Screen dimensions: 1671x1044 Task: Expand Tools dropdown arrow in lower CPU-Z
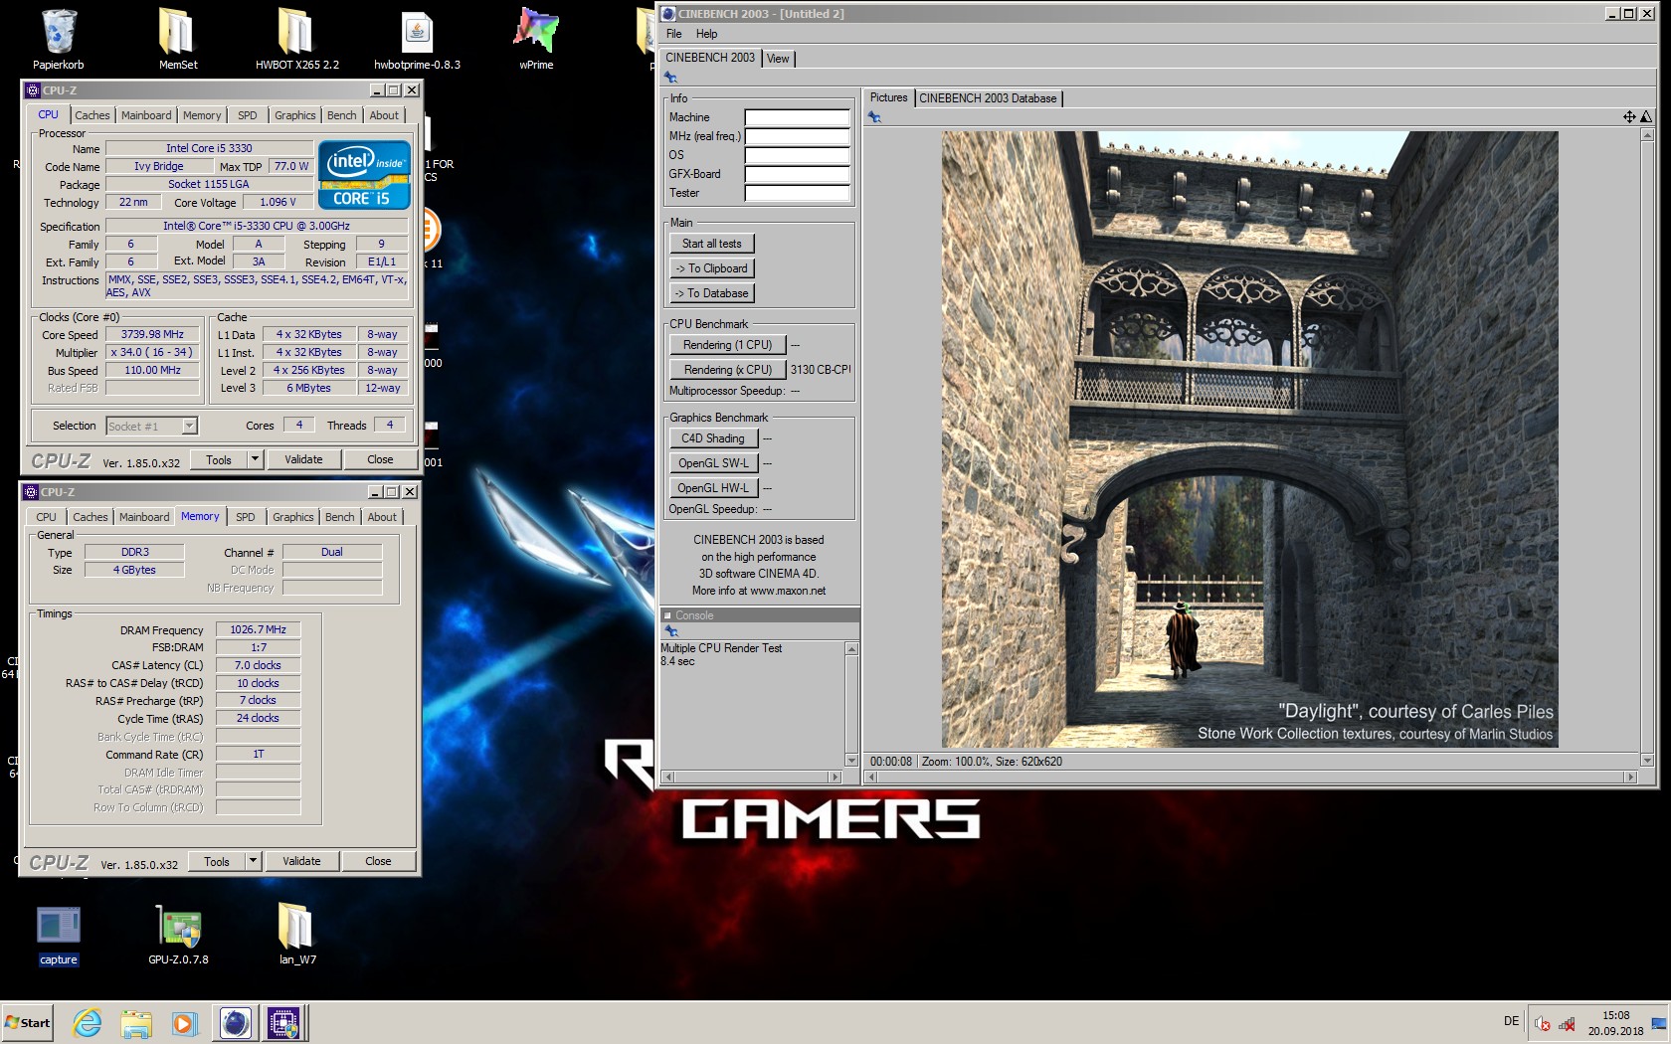[x=253, y=861]
